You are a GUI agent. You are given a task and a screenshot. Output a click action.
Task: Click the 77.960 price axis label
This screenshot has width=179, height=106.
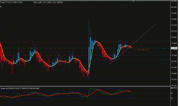[x=174, y=43]
